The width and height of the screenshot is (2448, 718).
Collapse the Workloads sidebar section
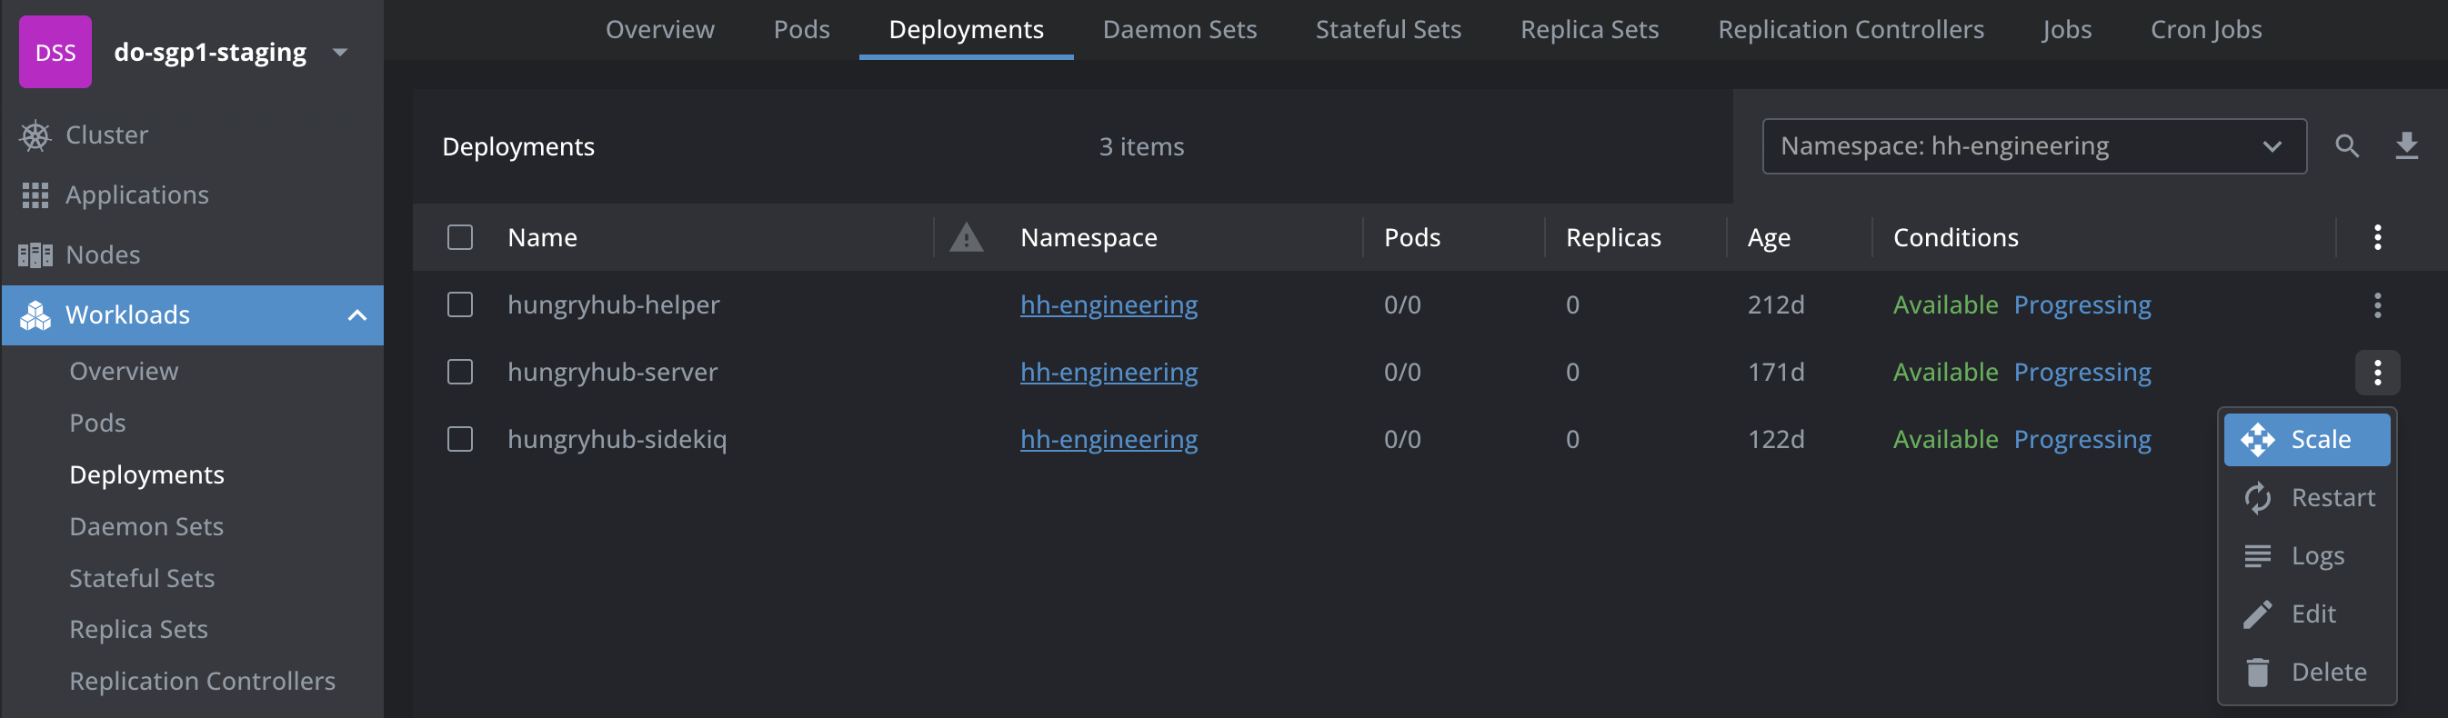coord(357,315)
